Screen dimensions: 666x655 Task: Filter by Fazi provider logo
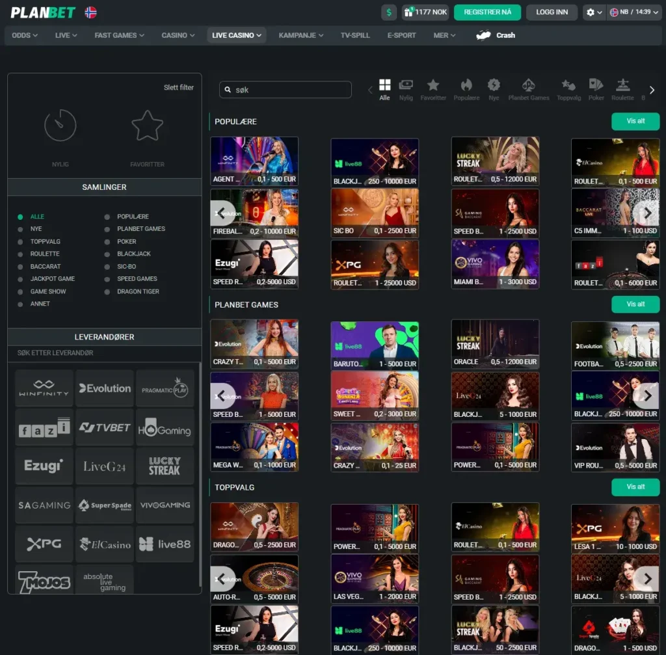(x=44, y=427)
